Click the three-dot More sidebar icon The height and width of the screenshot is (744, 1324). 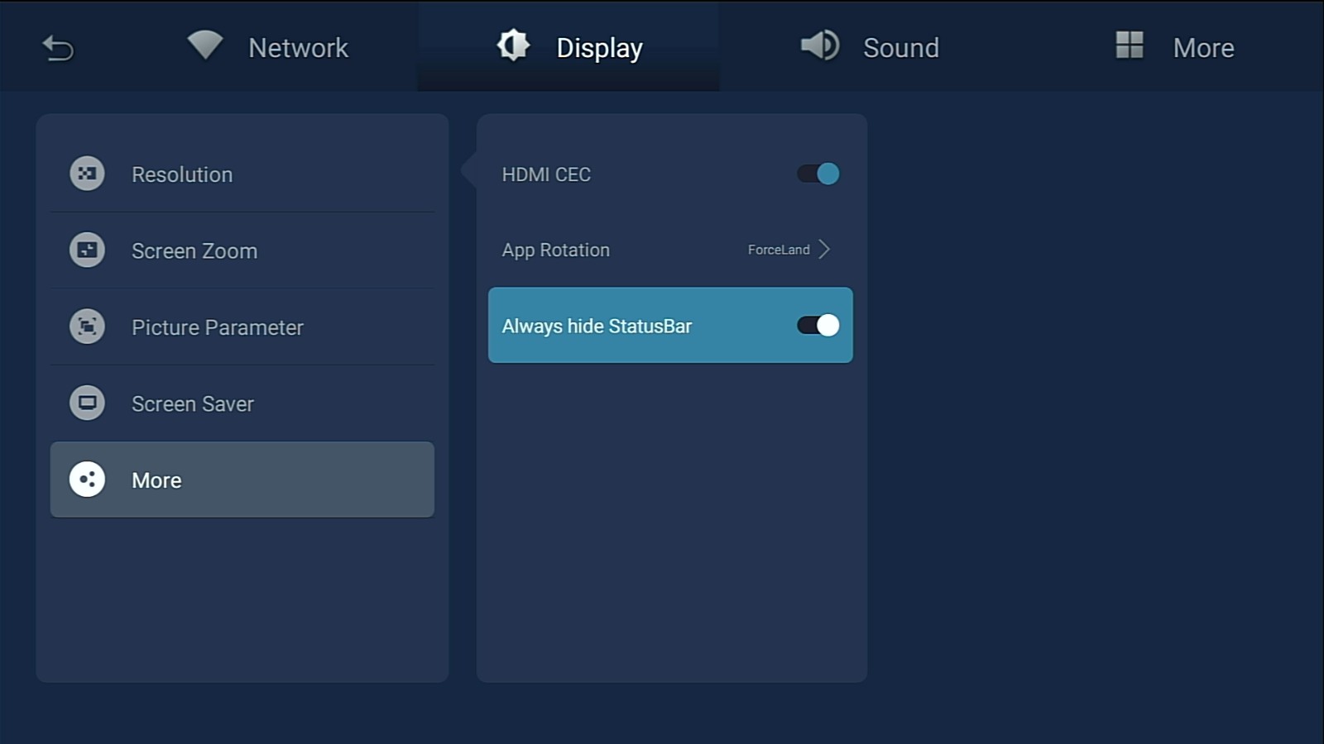[87, 479]
